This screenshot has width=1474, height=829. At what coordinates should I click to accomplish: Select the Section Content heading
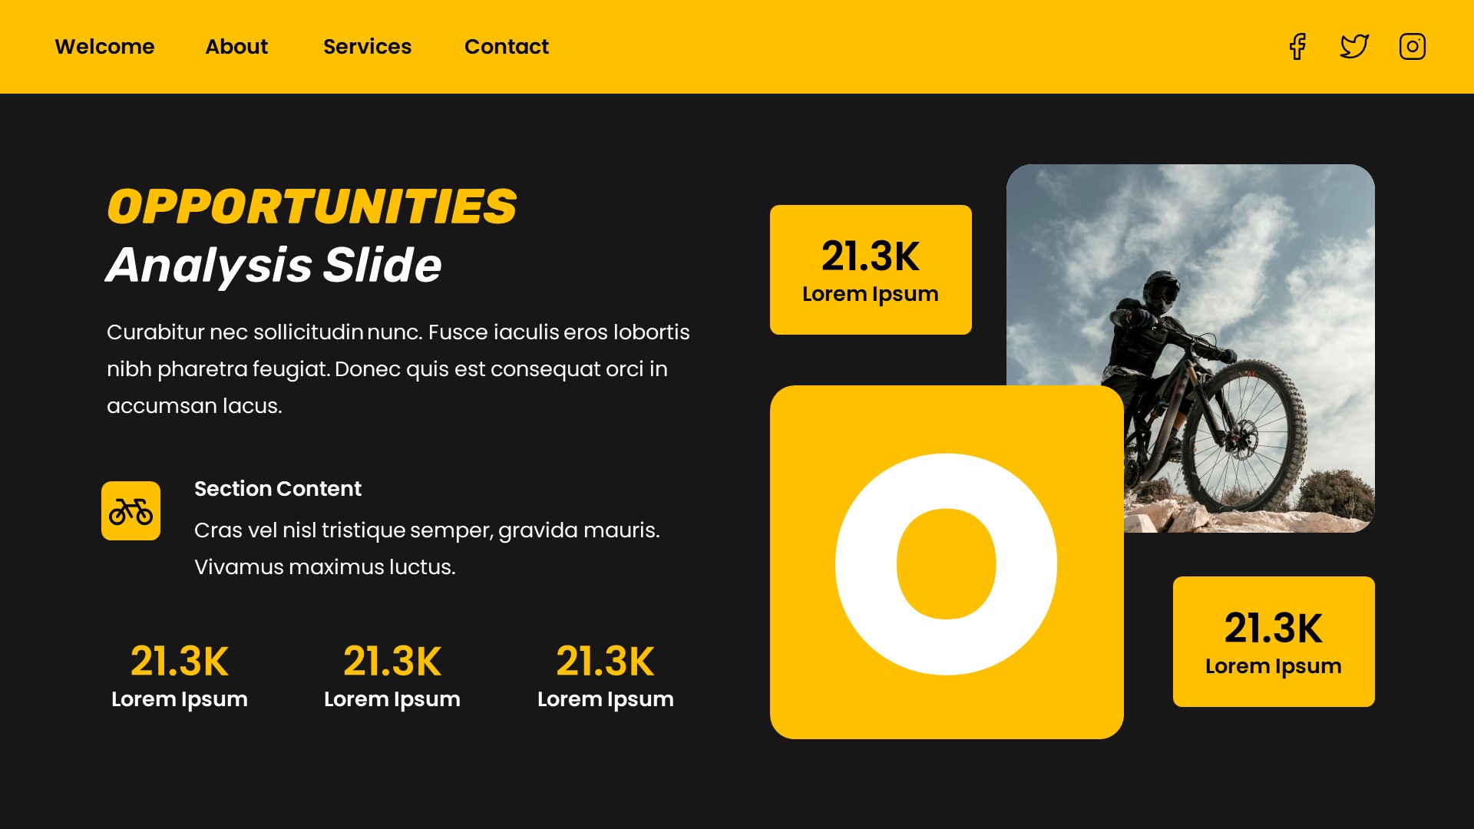[278, 489]
